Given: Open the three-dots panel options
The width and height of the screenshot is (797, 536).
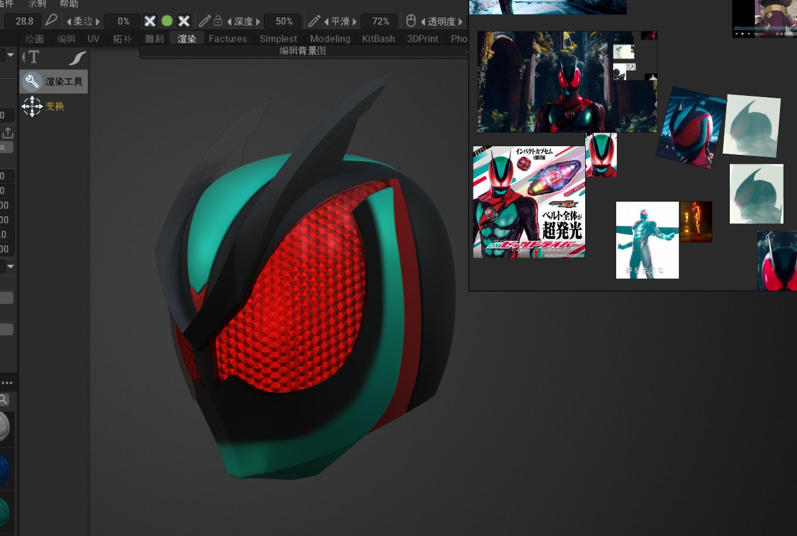Looking at the screenshot, I should [x=6, y=383].
